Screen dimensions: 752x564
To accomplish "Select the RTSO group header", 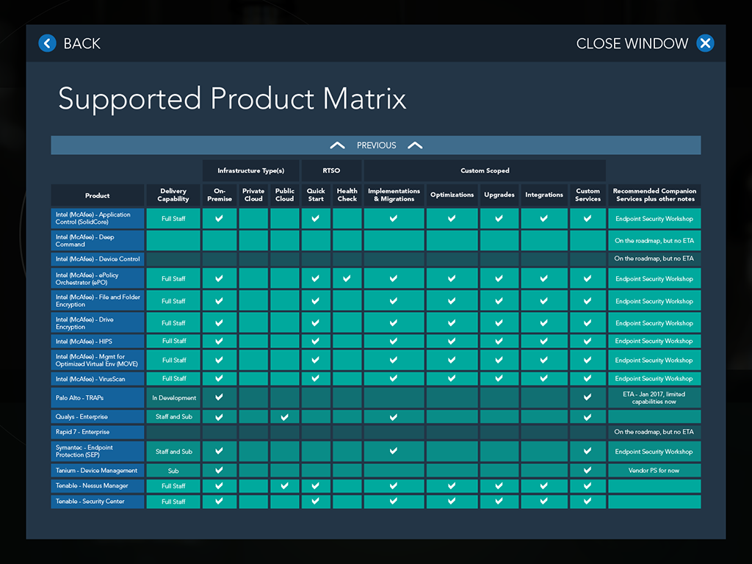I will [331, 170].
